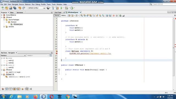Screen dimensions: 176x99
Task: Click the Debug Project toolbar icon
Action: click(67, 8)
